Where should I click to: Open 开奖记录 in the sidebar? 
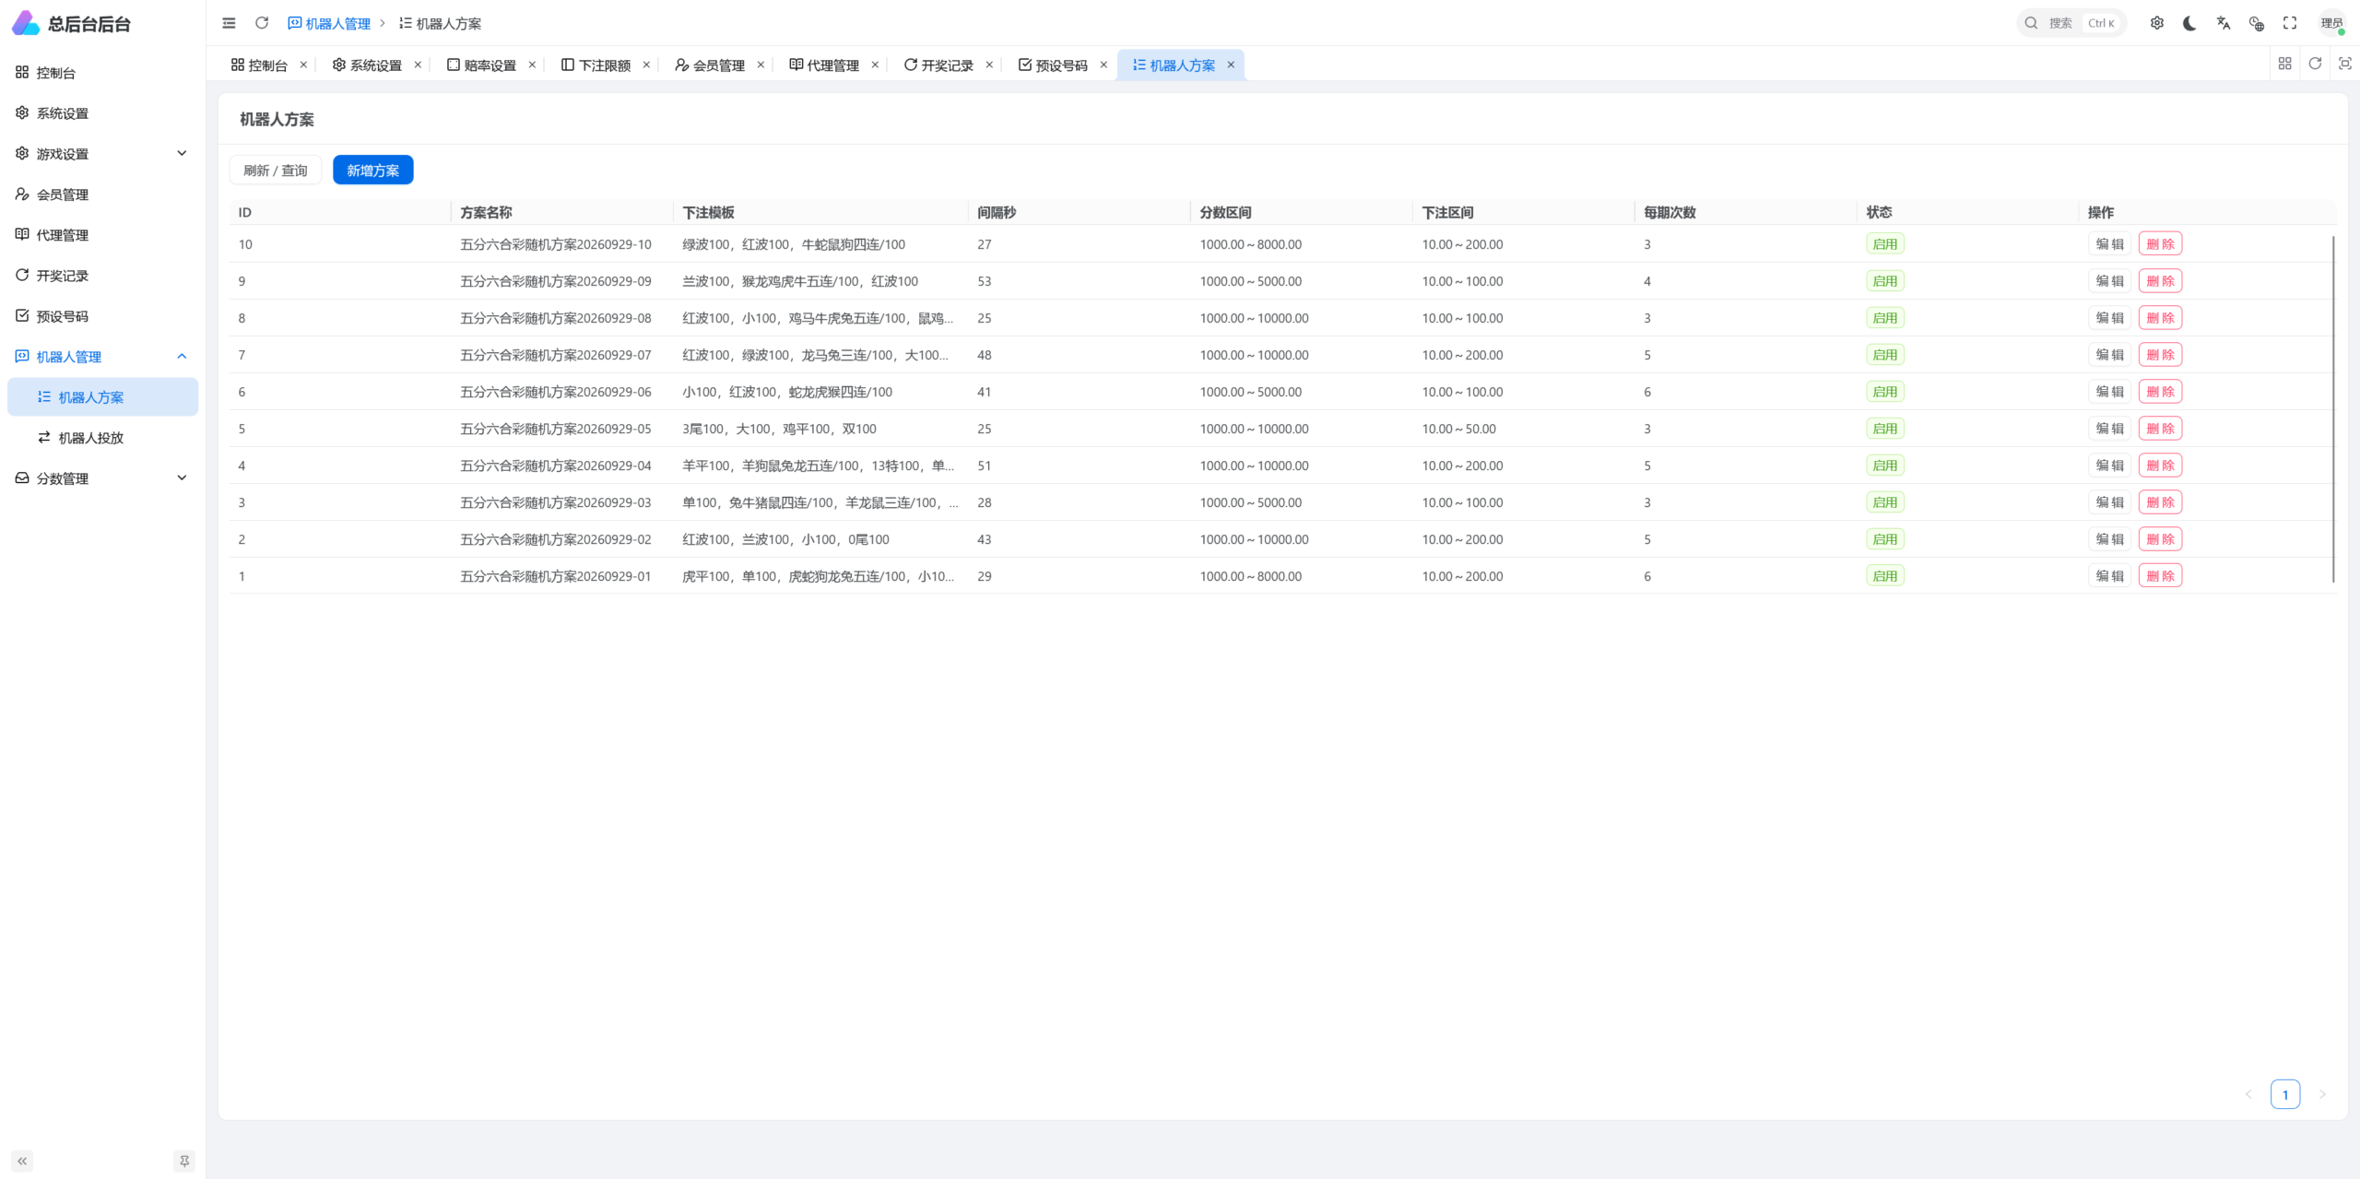point(103,276)
